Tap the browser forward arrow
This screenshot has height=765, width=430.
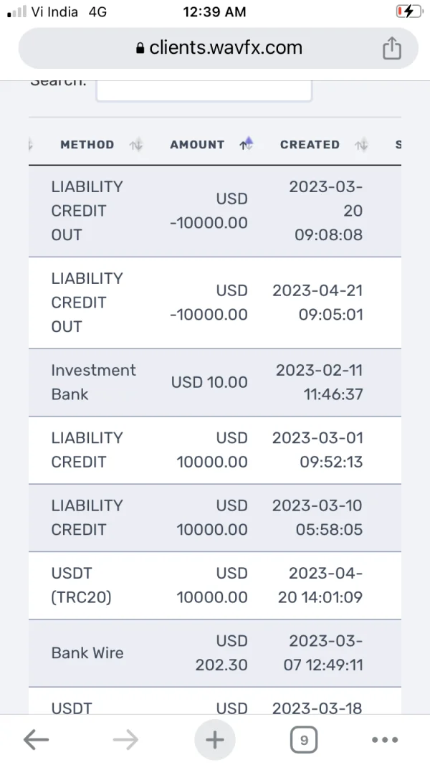click(125, 740)
